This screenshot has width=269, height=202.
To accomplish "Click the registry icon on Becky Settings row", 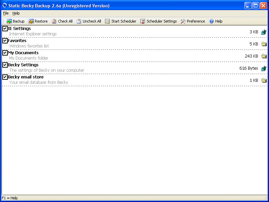I will (x=264, y=68).
